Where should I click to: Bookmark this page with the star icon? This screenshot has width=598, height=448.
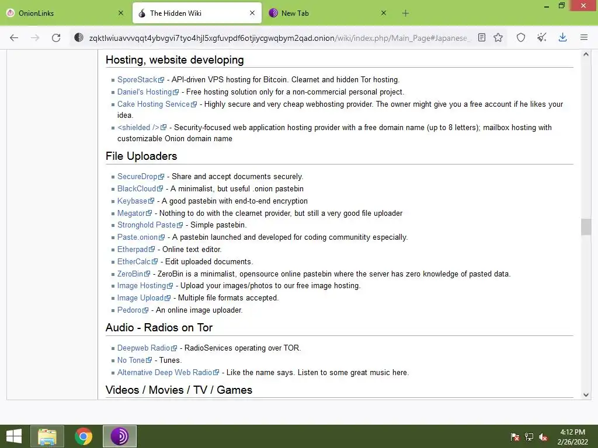(x=498, y=38)
